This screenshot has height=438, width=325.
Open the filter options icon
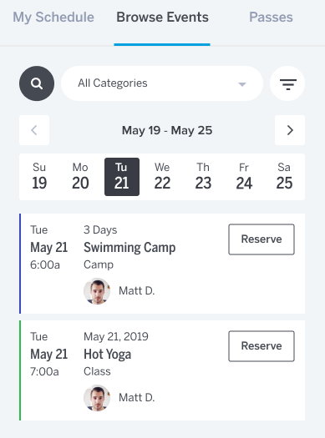point(287,83)
